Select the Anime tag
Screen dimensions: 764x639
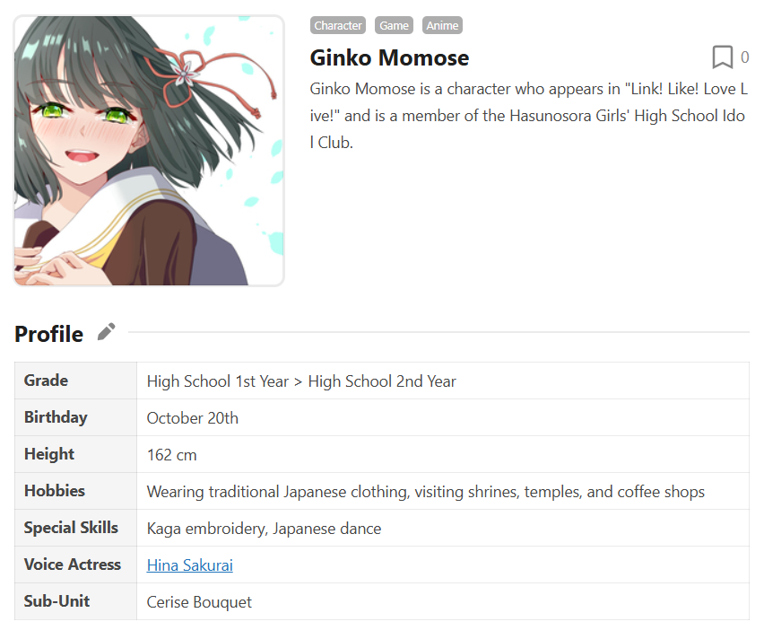click(x=442, y=25)
